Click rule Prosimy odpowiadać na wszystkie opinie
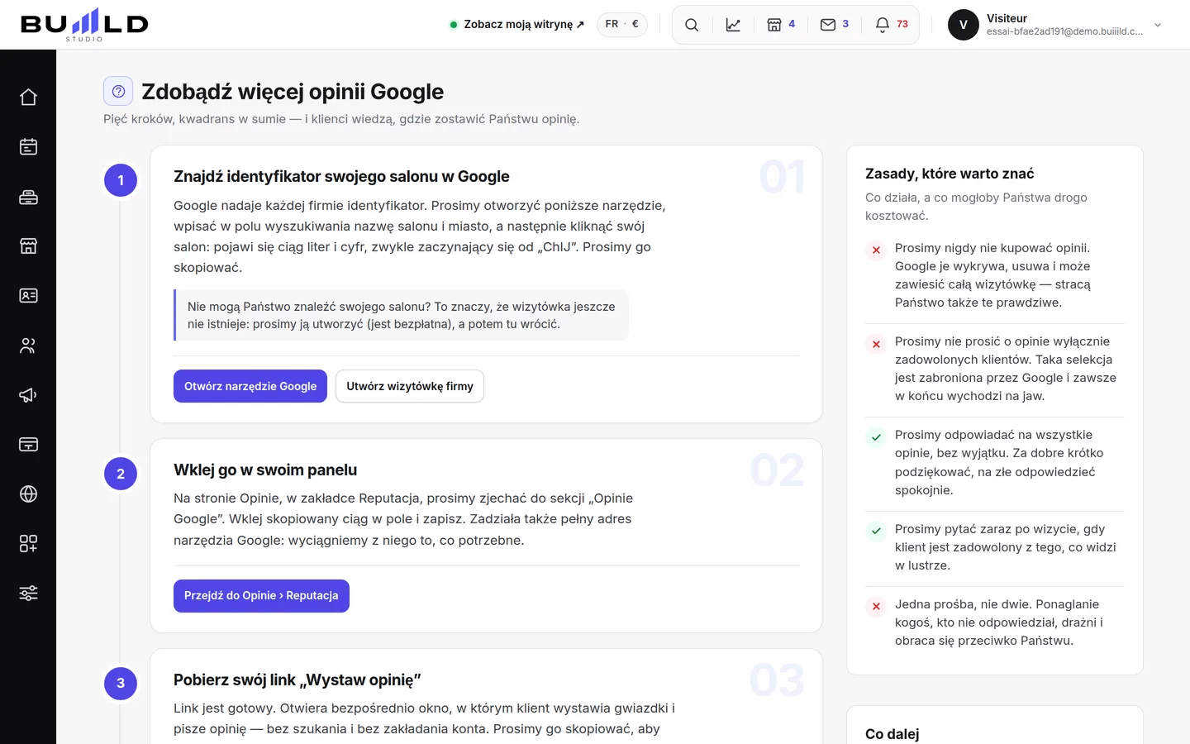The image size is (1190, 744). [x=995, y=462]
